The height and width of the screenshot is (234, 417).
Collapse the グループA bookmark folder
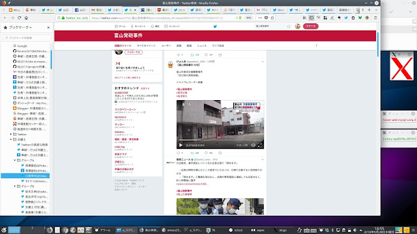[x=15, y=161]
